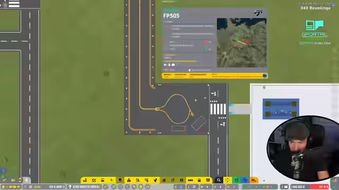The height and width of the screenshot is (190, 339).
Task: Select the airplane build icon
Action: [111, 180]
